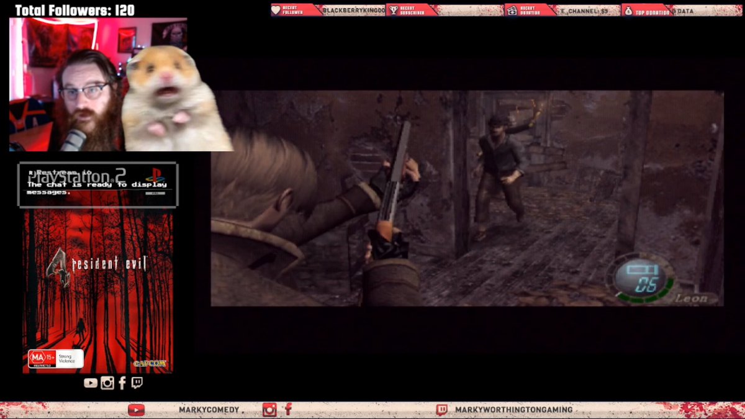Click the YouTube icon in the bottom banner
The width and height of the screenshot is (745, 419).
pos(136,410)
